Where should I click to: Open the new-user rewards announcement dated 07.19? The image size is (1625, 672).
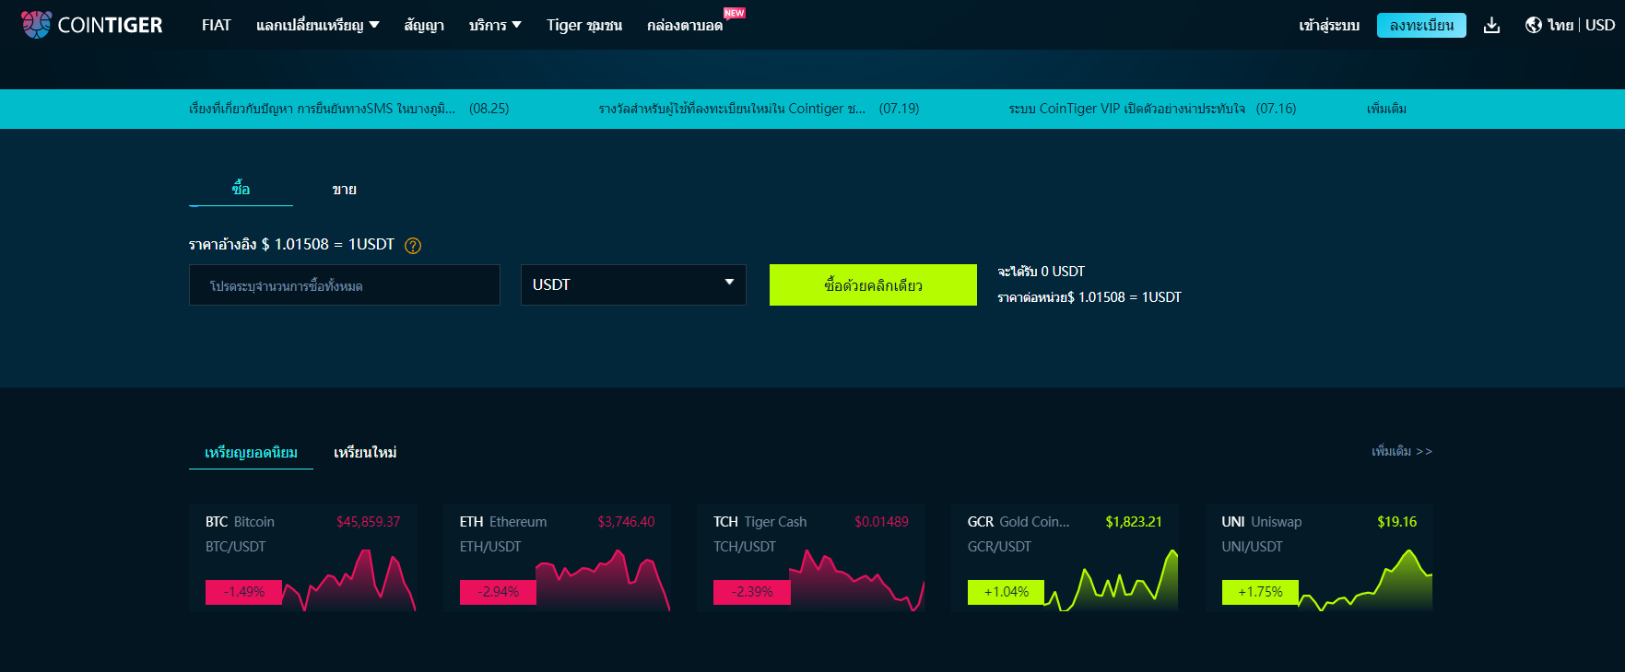pyautogui.click(x=759, y=109)
